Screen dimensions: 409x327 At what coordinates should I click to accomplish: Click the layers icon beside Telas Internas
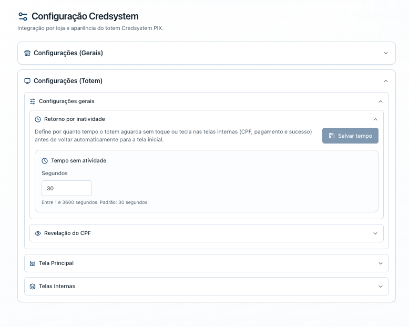pyautogui.click(x=33, y=287)
